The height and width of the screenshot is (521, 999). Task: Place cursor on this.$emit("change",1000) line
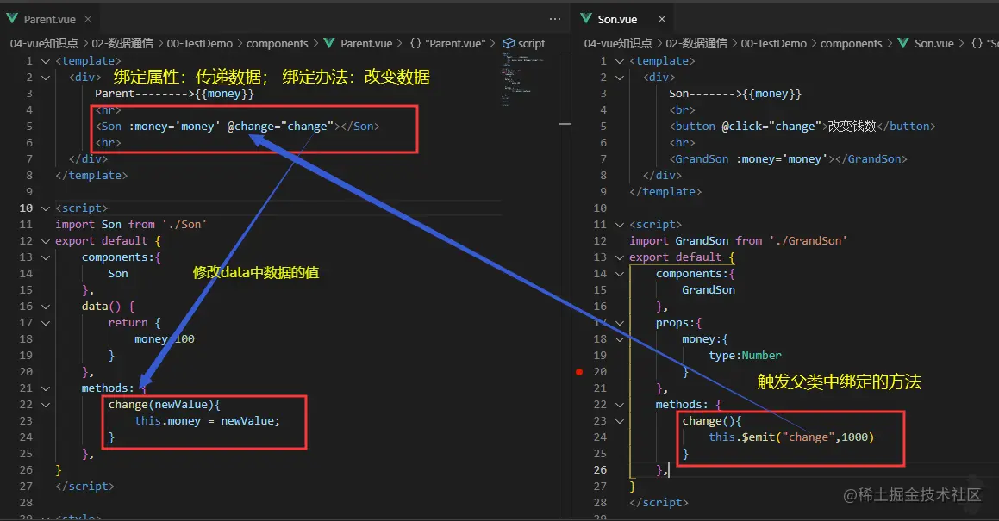[791, 437]
